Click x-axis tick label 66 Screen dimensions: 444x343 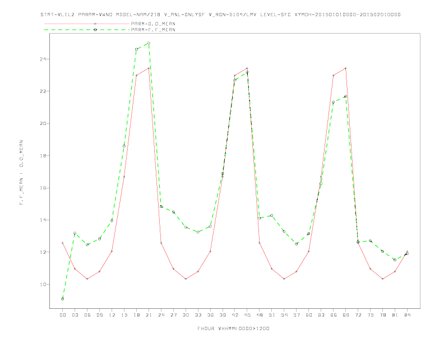pyautogui.click(x=334, y=315)
